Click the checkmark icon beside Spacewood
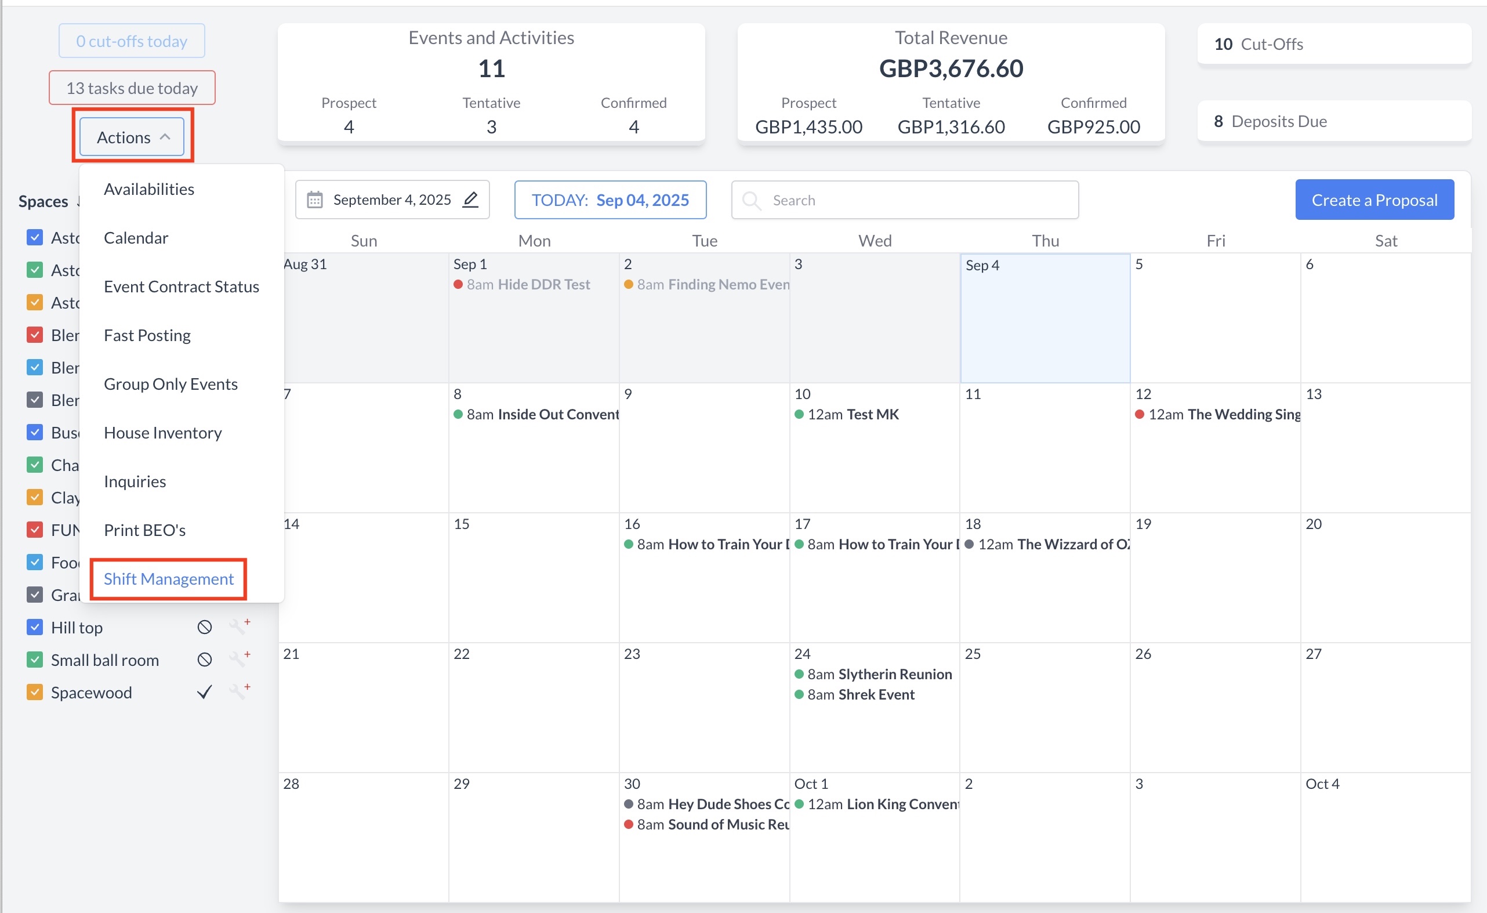The width and height of the screenshot is (1487, 913). pyautogui.click(x=205, y=692)
